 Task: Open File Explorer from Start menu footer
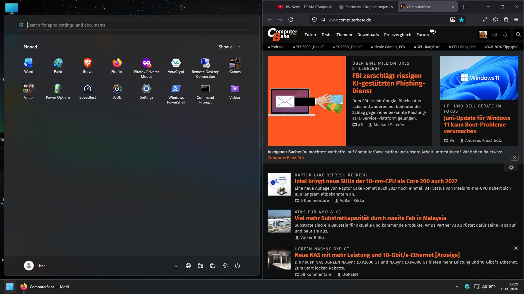tap(213, 266)
